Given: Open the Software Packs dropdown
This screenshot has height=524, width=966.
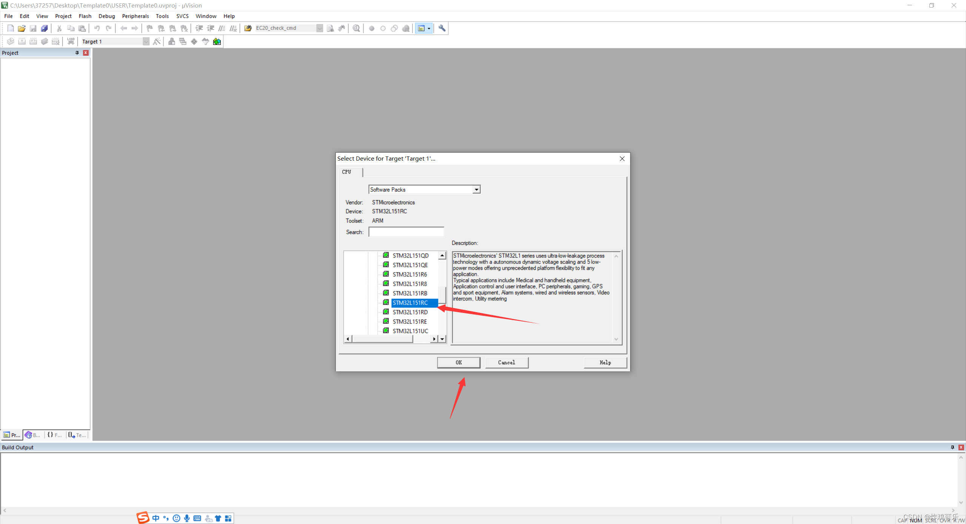Looking at the screenshot, I should pos(477,190).
